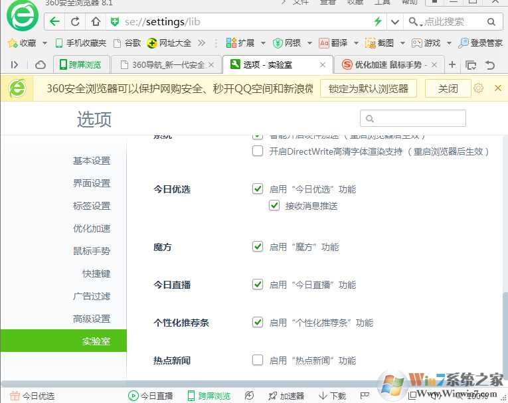Click the back navigation arrow
The width and height of the screenshot is (508, 403).
(x=54, y=22)
